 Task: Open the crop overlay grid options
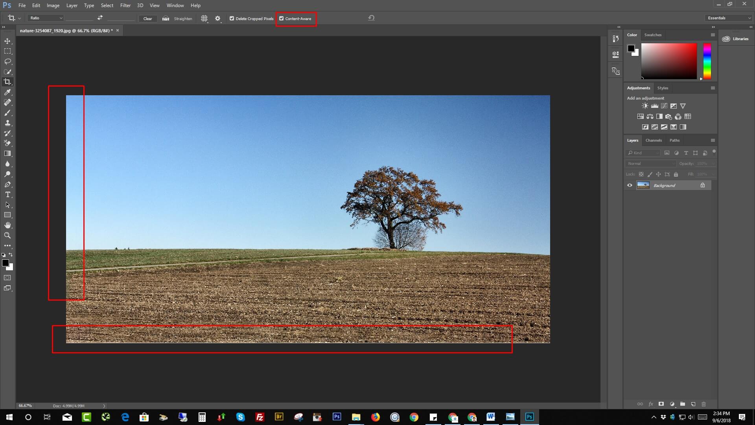(x=204, y=18)
